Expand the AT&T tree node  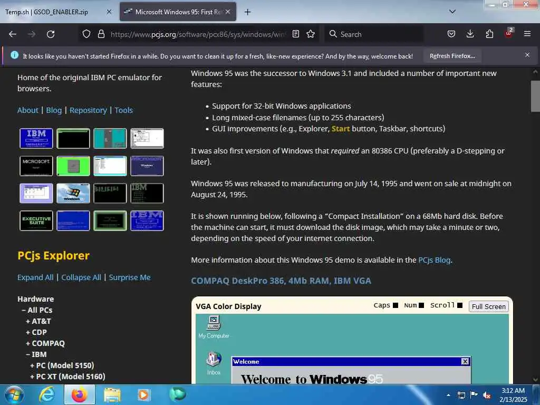click(x=38, y=321)
